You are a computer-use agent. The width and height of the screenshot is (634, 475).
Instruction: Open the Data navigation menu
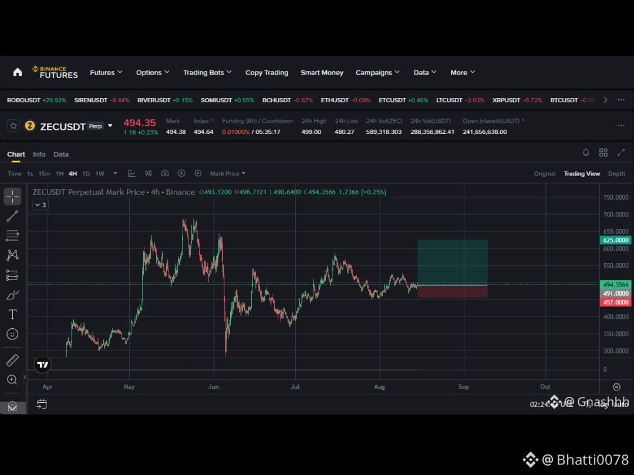(424, 72)
